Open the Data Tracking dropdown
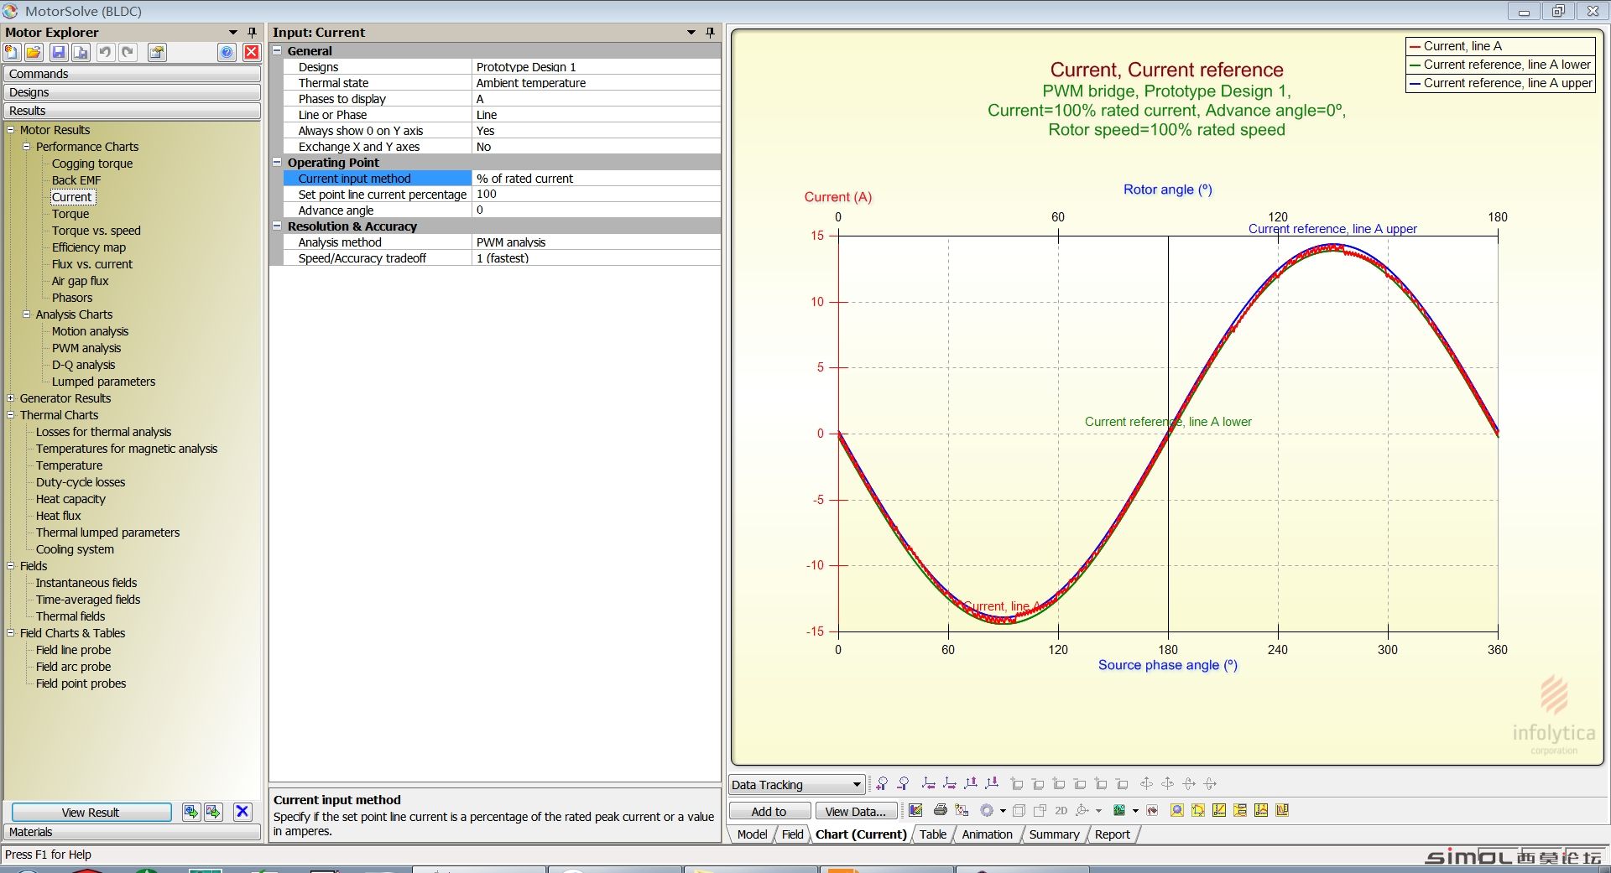This screenshot has width=1611, height=873. pos(796,785)
